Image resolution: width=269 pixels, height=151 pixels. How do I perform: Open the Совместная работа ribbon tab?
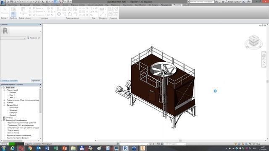[x=95, y=5]
